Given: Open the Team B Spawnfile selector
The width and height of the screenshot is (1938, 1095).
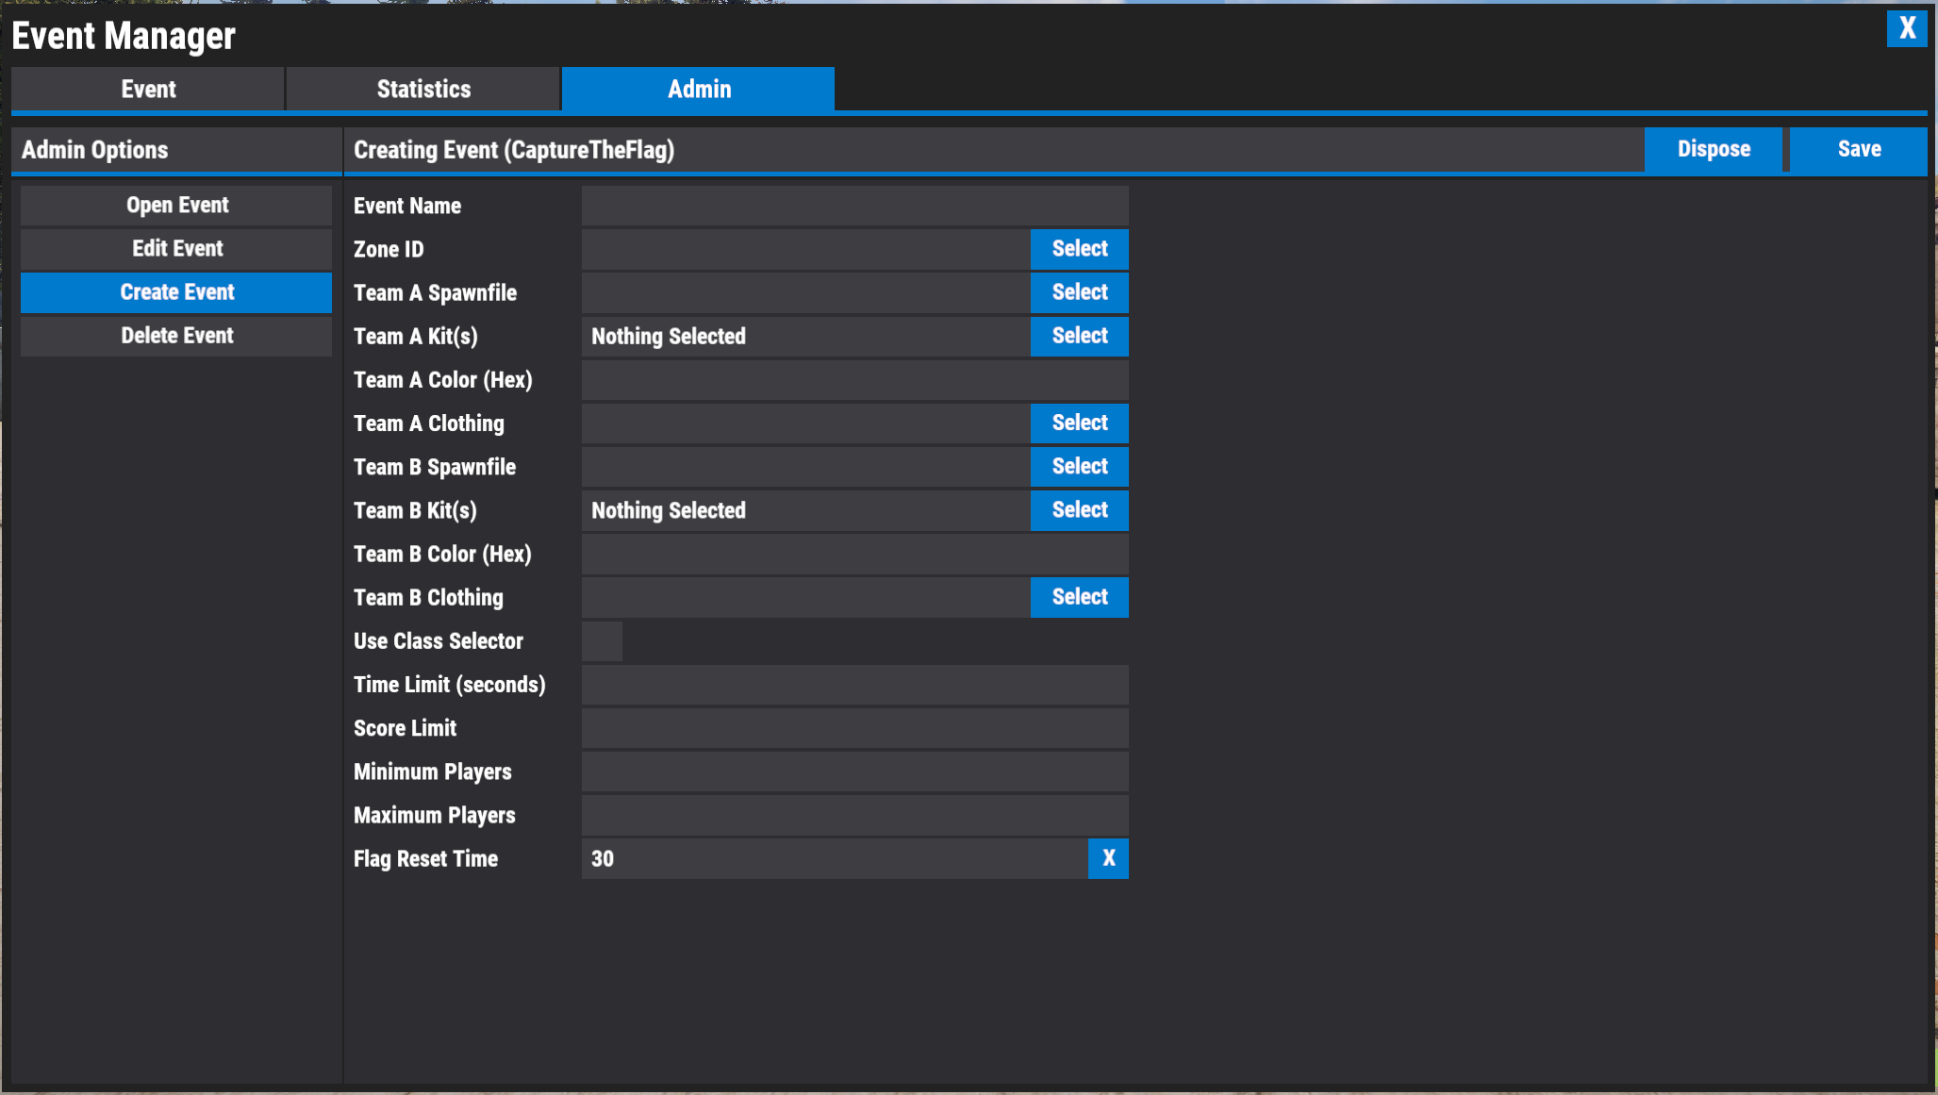Looking at the screenshot, I should 1079,466.
